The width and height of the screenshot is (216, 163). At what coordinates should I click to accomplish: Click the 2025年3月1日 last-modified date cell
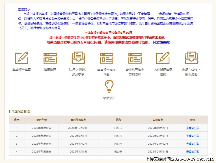(78, 136)
